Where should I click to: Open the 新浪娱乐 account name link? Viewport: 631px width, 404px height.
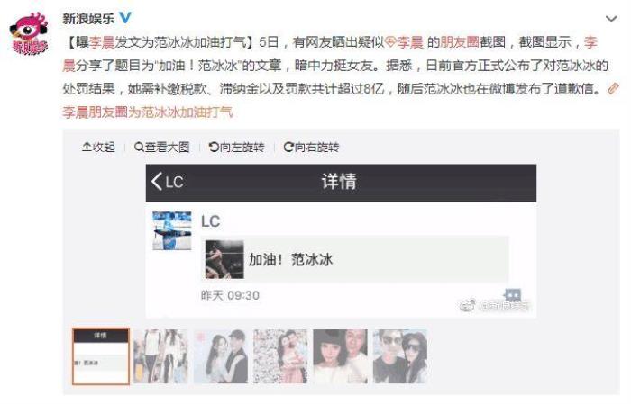point(88,19)
